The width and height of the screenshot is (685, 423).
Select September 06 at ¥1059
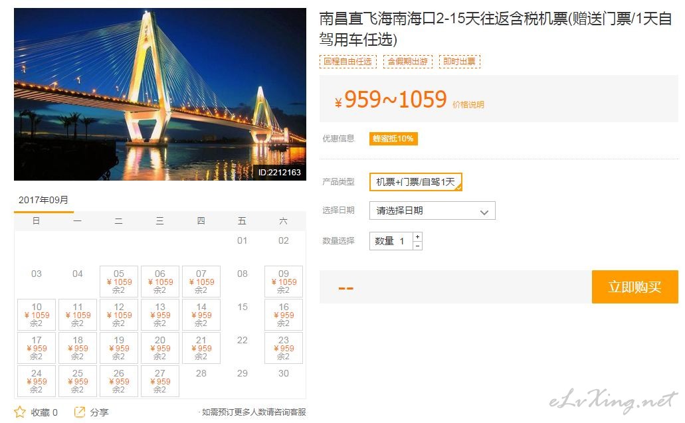click(x=160, y=282)
